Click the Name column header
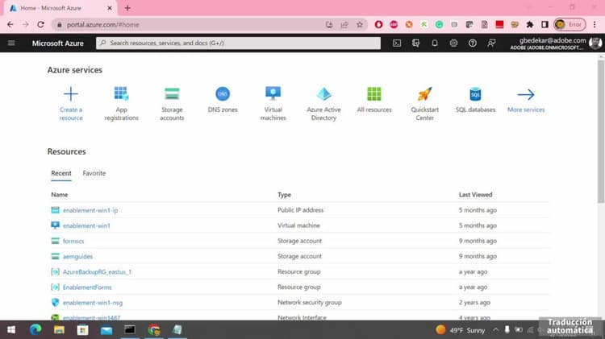 60,195
